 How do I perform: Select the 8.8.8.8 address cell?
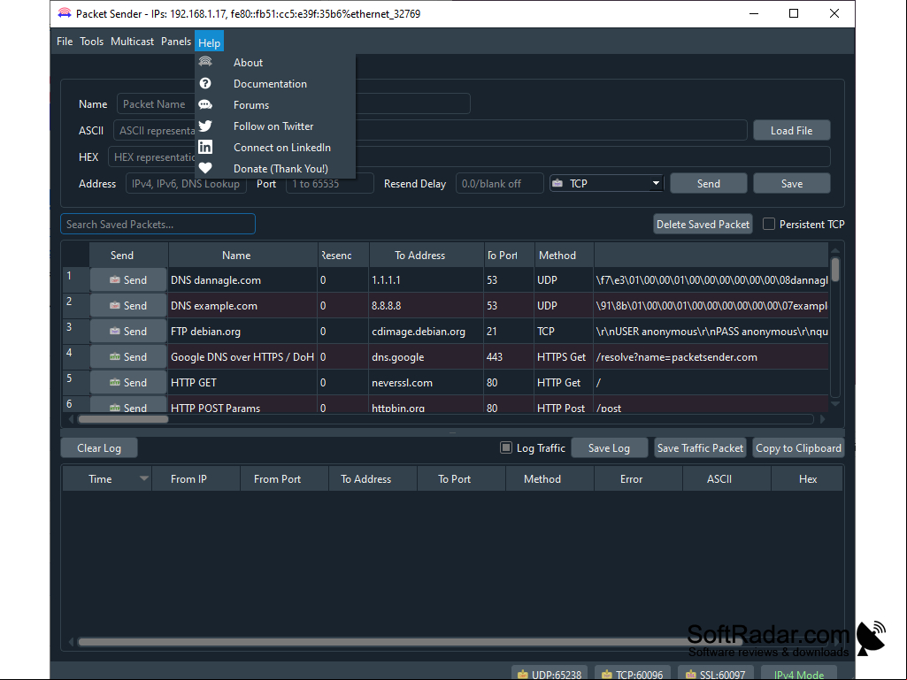tap(427, 305)
